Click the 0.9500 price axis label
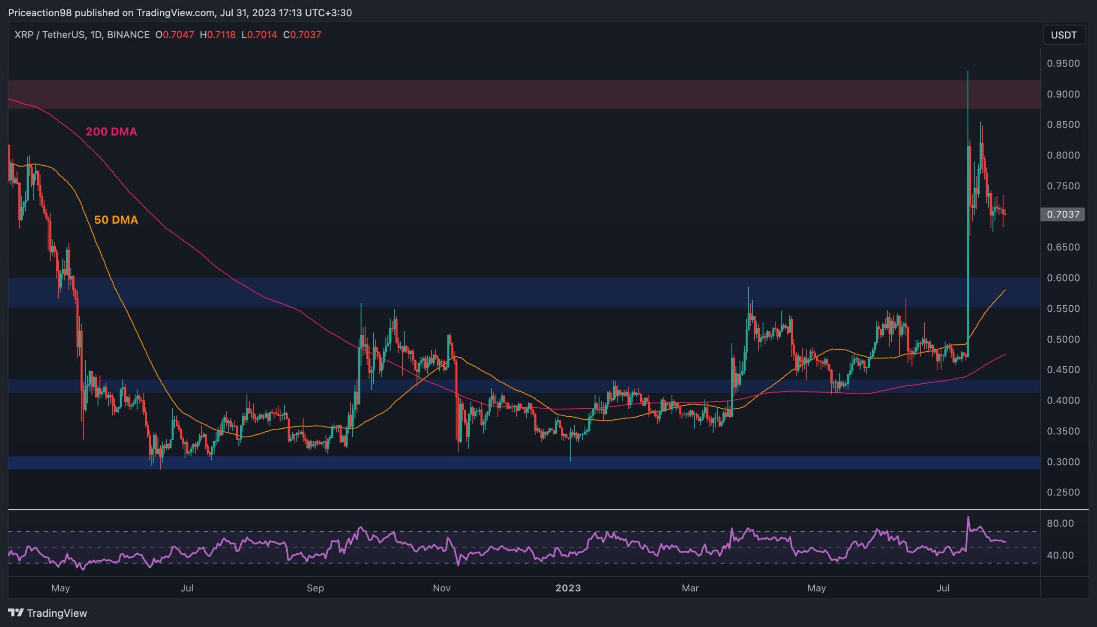 [x=1064, y=64]
